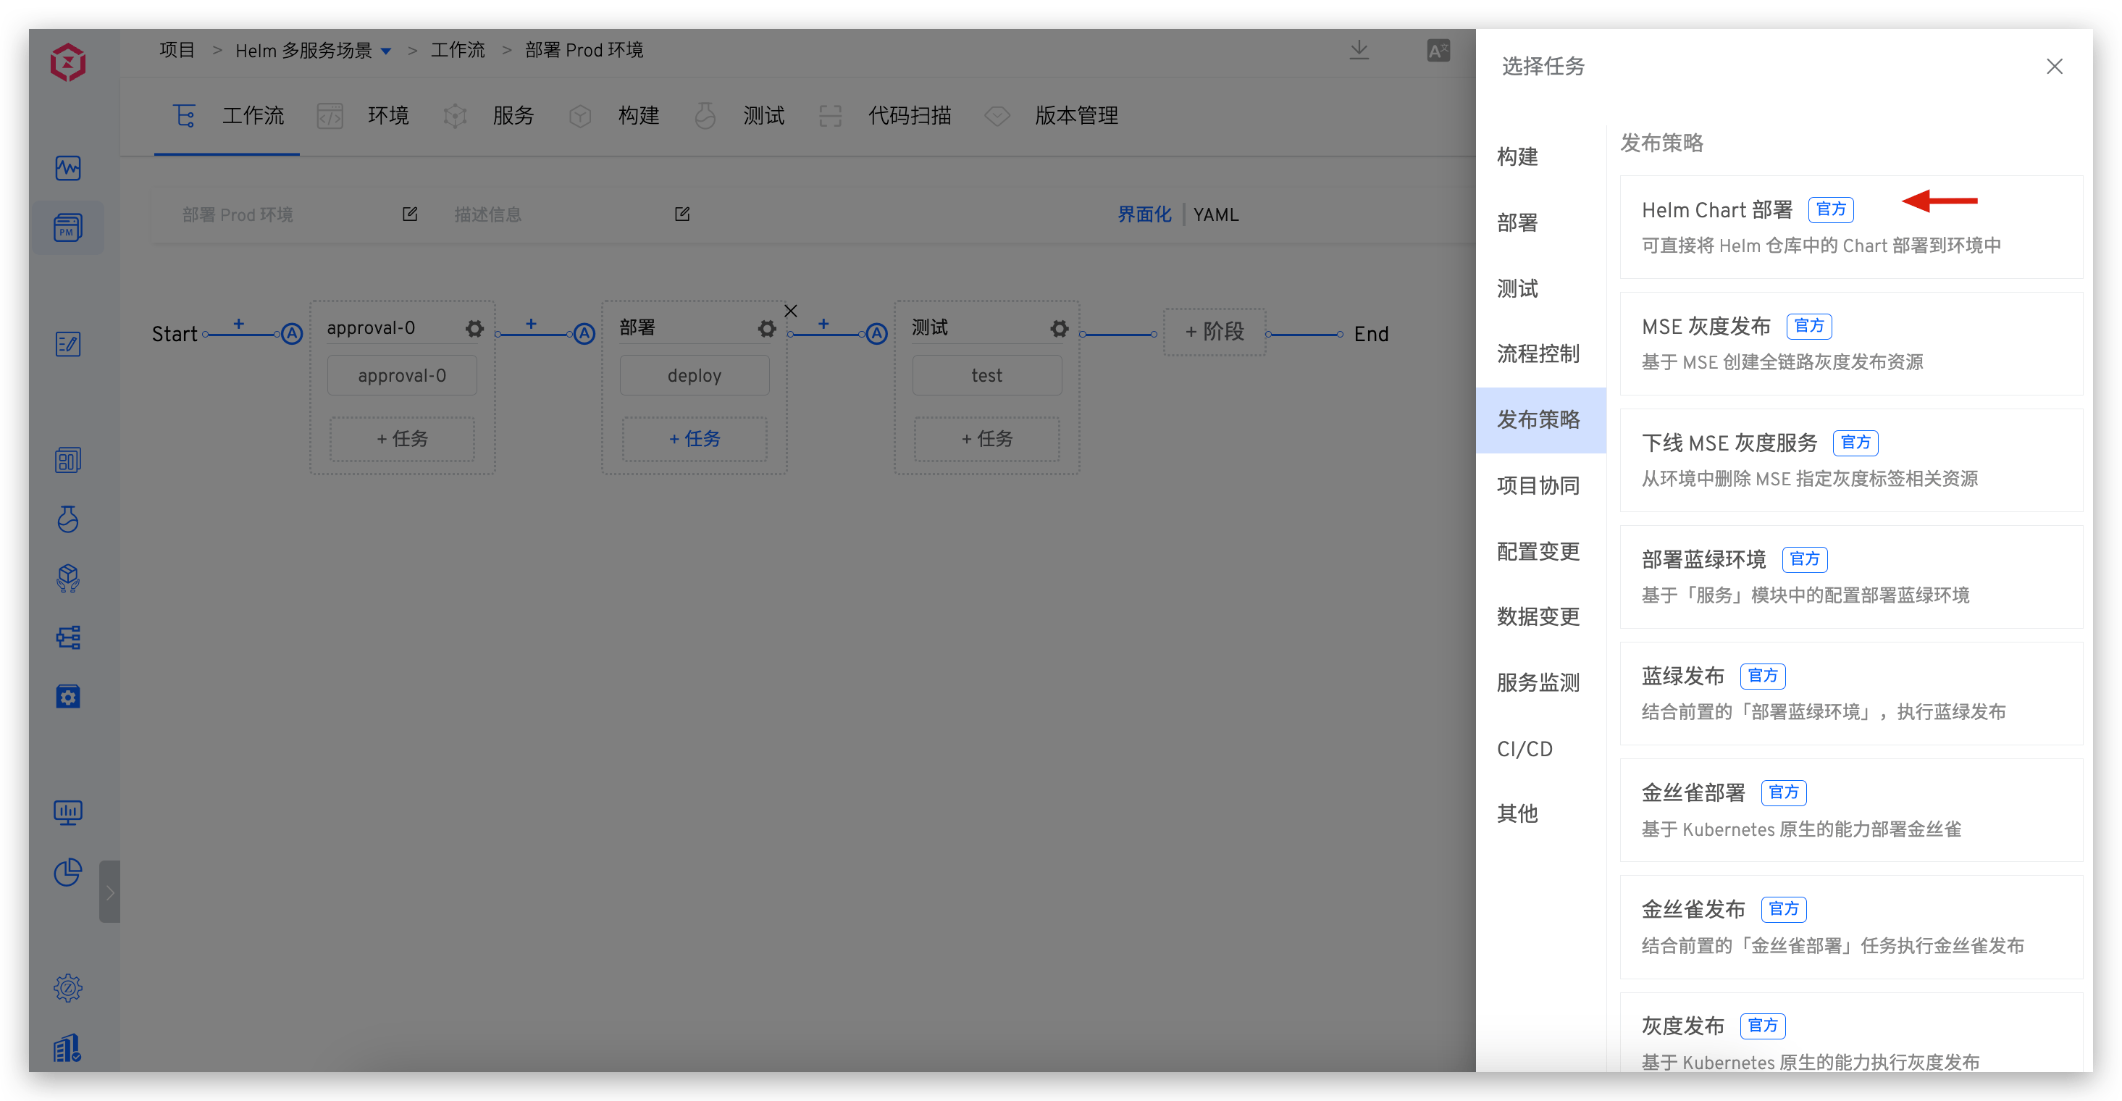
Task: Expand the Helm 多服务场景 project dropdown
Action: [386, 51]
